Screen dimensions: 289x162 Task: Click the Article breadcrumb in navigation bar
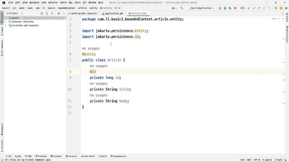(106, 8)
